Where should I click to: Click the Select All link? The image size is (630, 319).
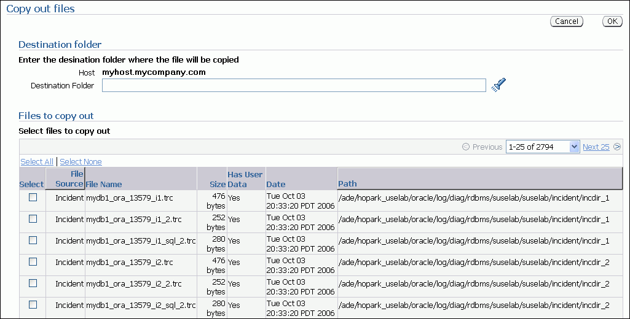37,161
